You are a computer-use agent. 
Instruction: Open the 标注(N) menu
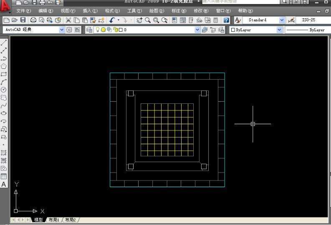[x=179, y=11]
